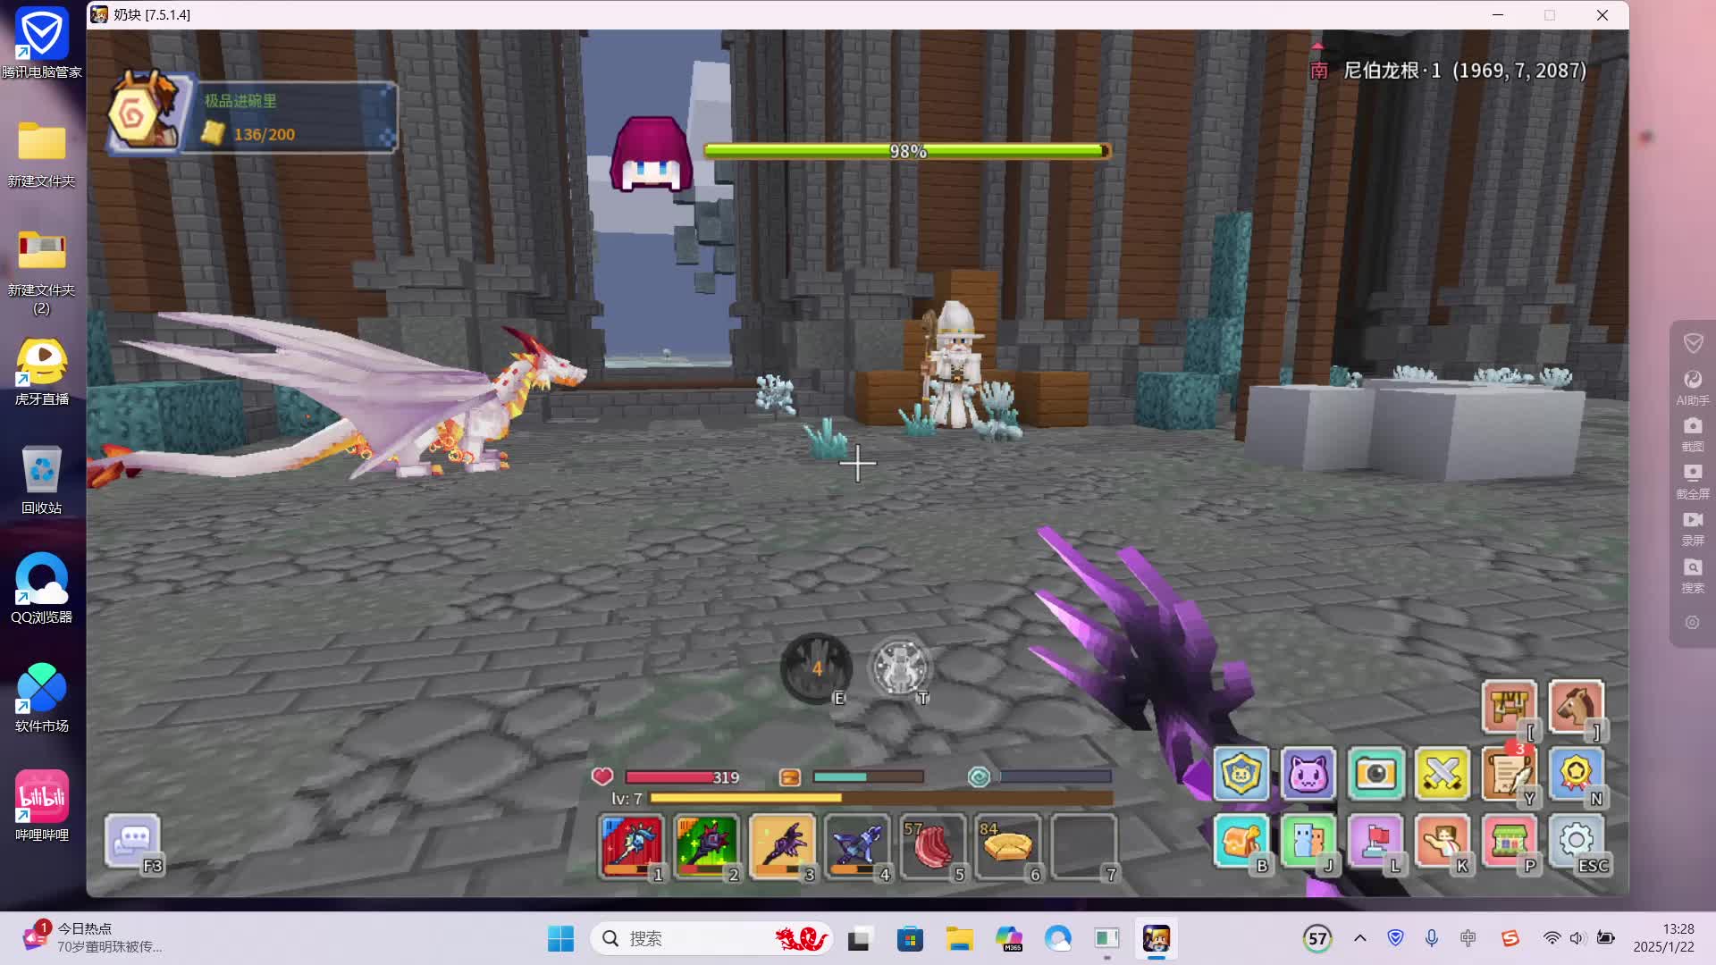Click the screenshot camera icon in right sidebar
This screenshot has width=1716, height=965.
(1692, 427)
